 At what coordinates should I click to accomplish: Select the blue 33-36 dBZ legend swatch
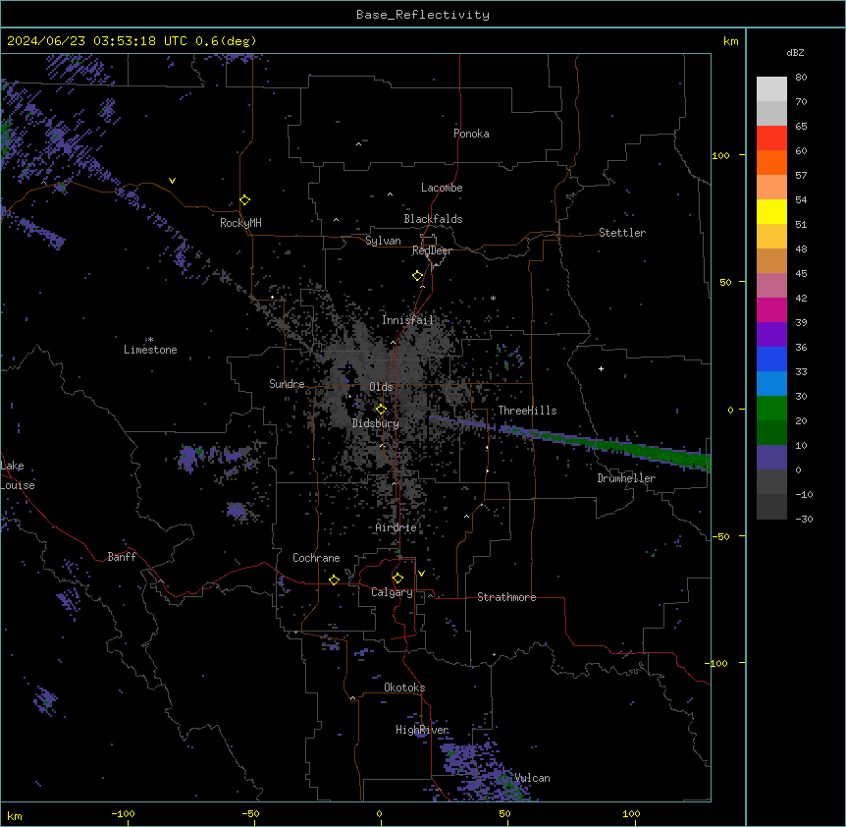click(771, 358)
